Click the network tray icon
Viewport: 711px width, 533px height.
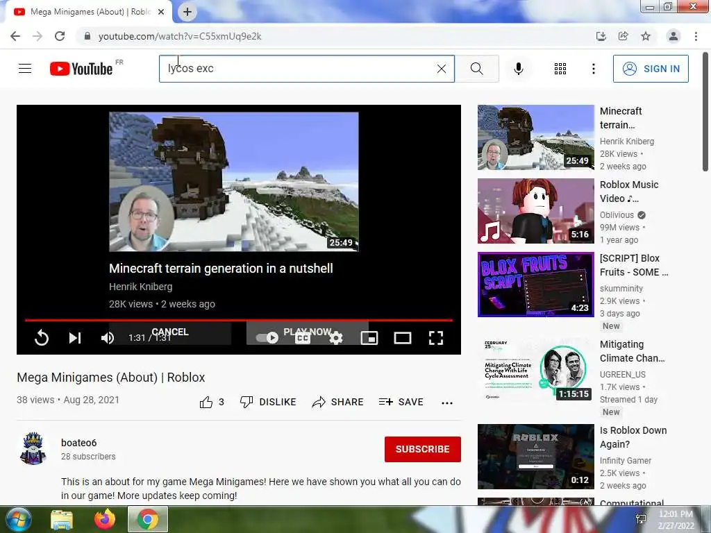pos(641,519)
